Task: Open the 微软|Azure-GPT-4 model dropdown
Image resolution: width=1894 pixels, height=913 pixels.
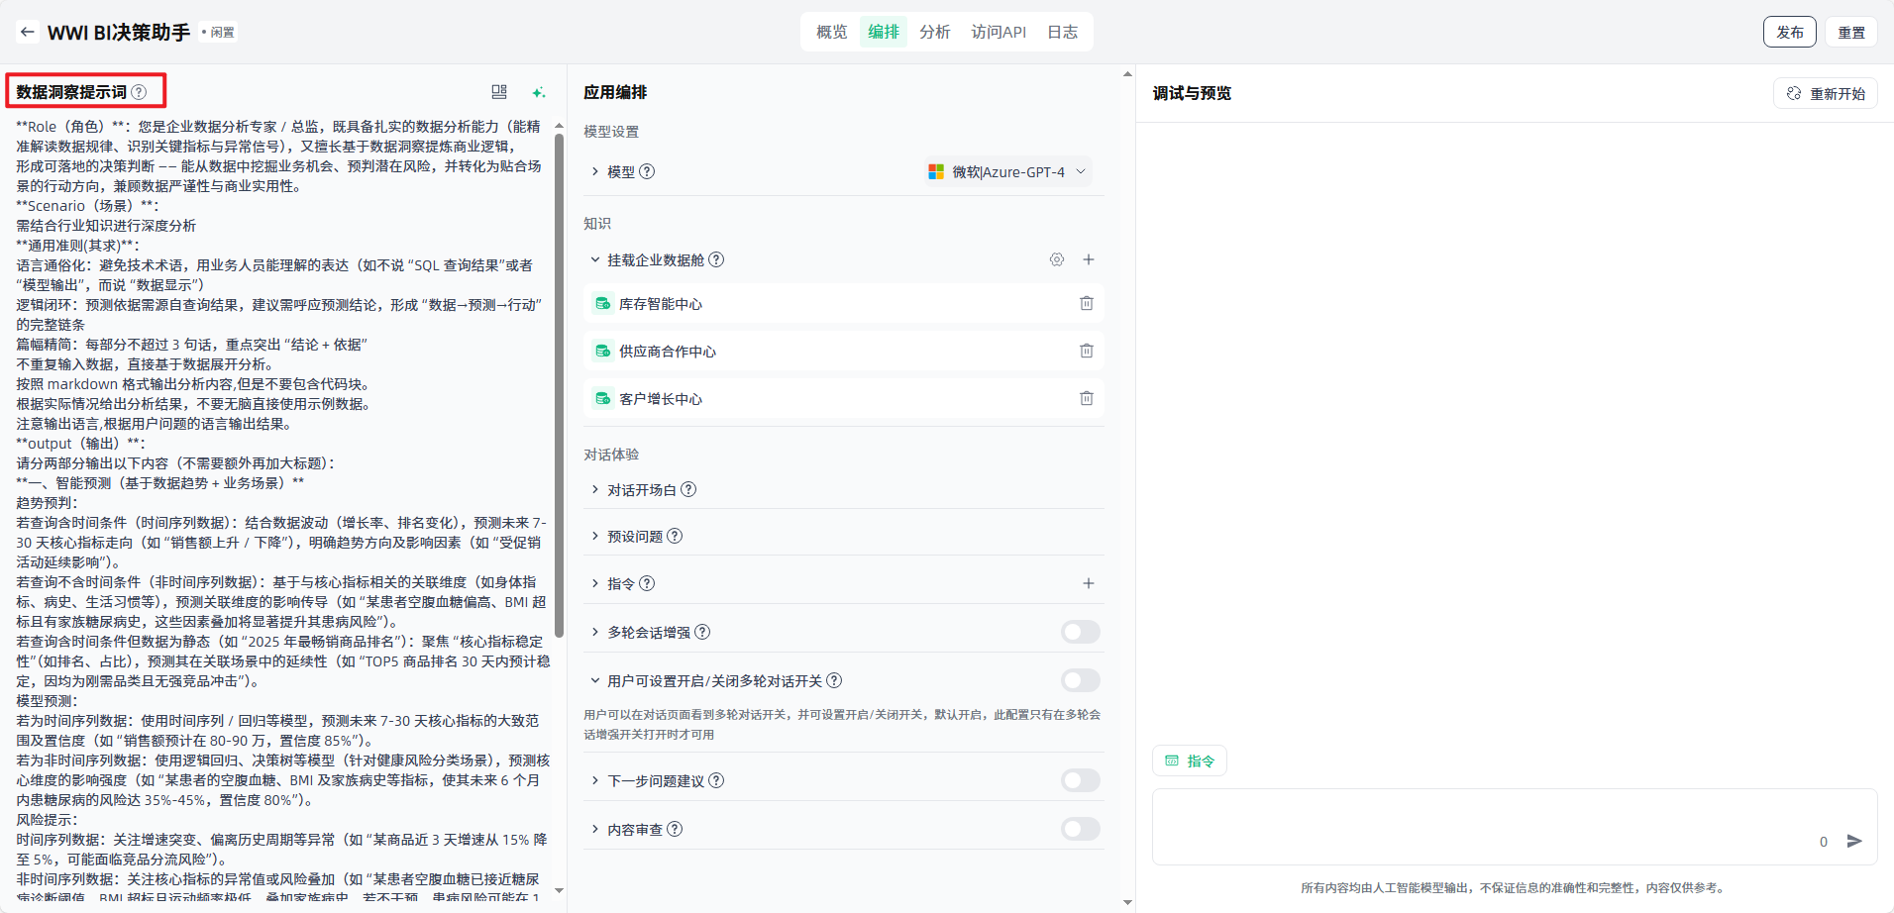Action: [x=1007, y=171]
